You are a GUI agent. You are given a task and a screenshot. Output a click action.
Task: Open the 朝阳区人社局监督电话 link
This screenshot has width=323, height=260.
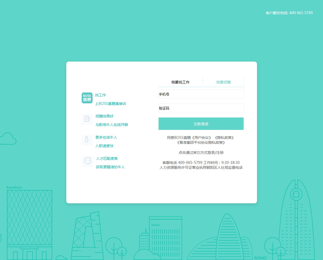[x=224, y=167]
